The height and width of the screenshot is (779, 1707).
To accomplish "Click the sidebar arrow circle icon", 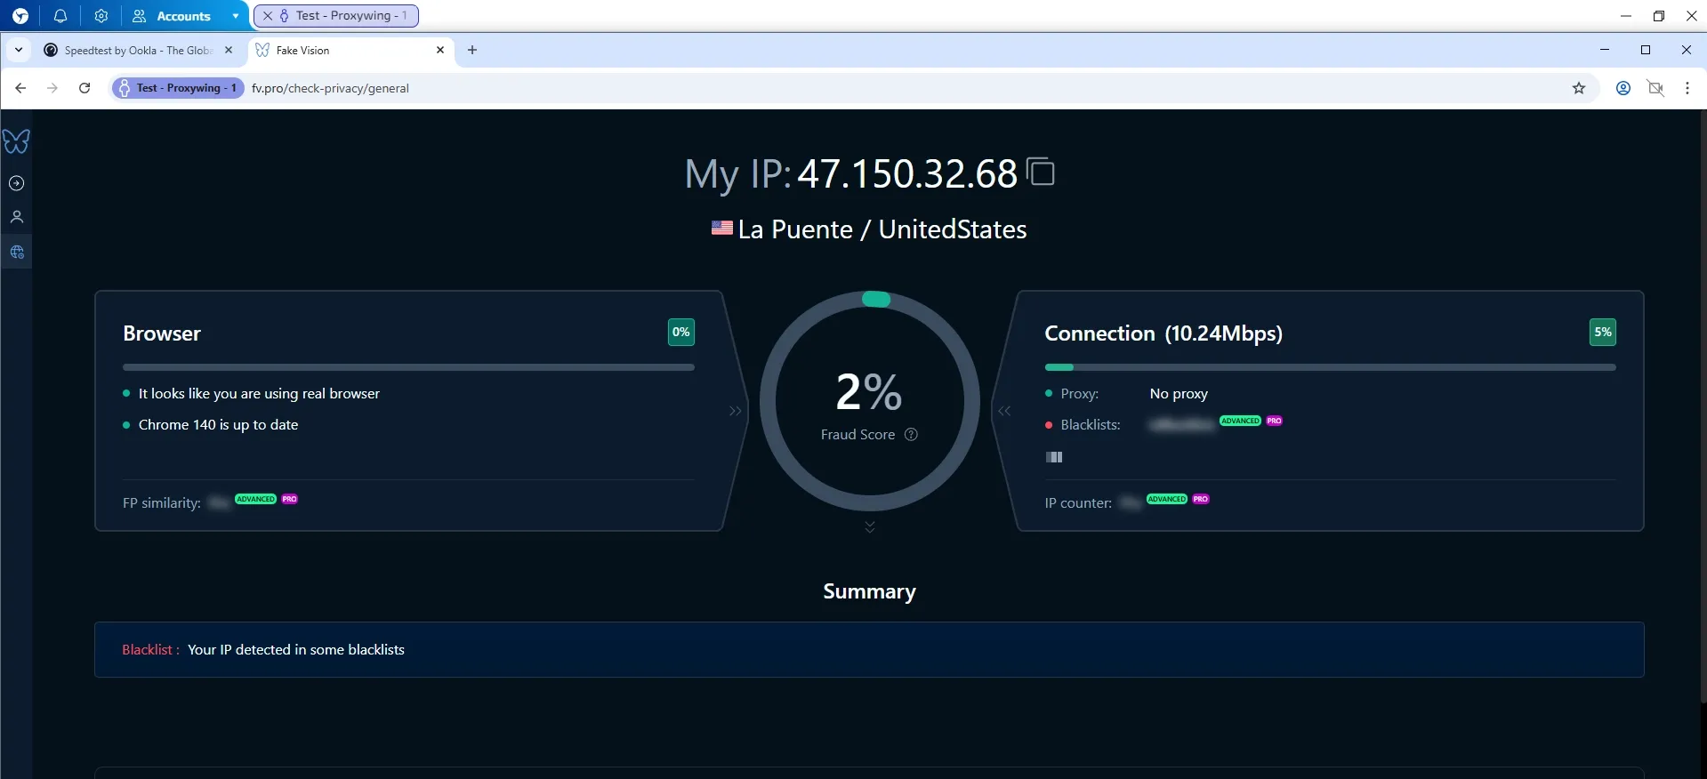I will [16, 183].
